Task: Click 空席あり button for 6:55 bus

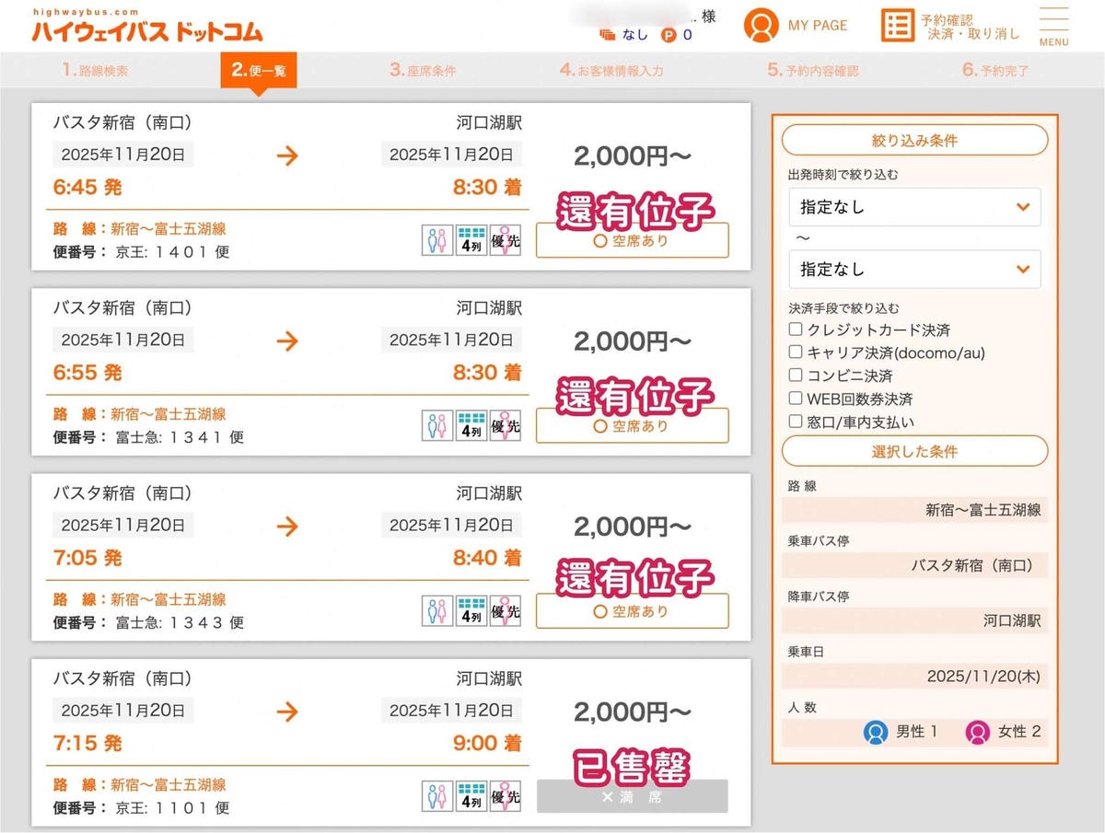Action: point(632,425)
